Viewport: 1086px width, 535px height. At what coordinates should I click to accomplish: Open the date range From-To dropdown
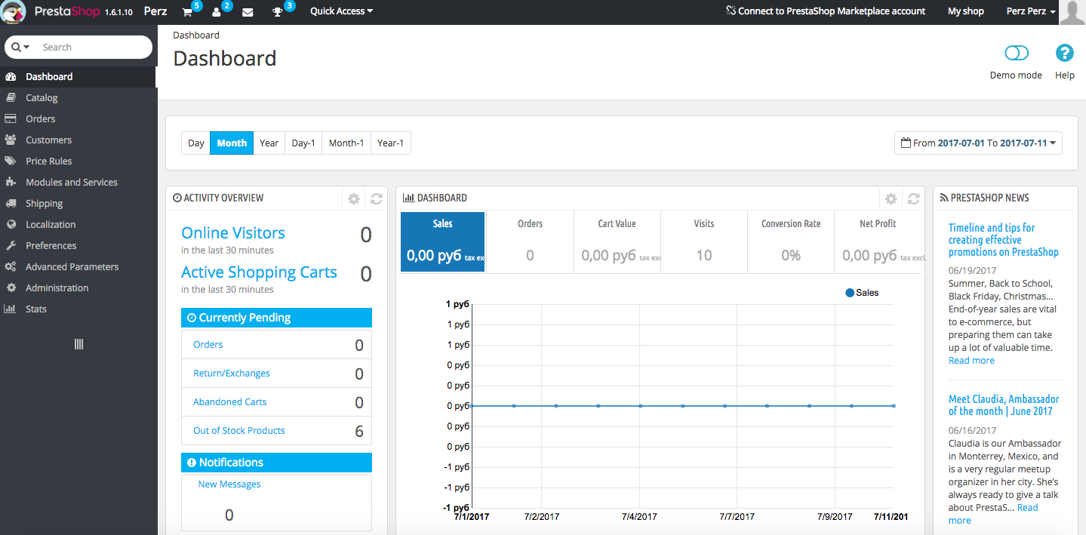tap(978, 143)
